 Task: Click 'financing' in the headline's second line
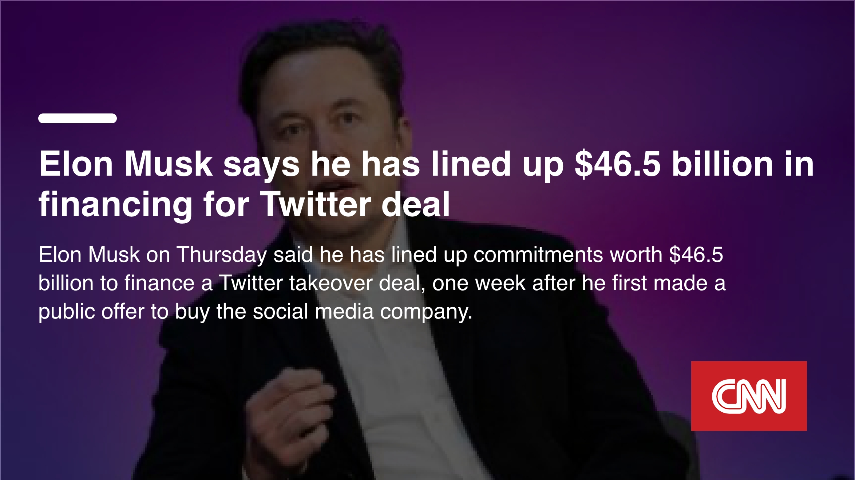click(115, 205)
